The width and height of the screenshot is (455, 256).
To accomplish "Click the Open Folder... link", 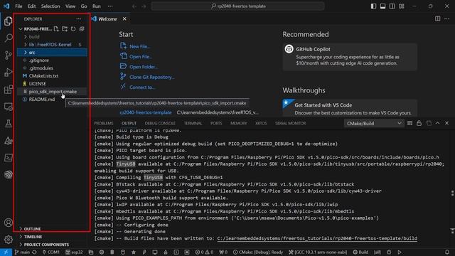I will tap(144, 67).
